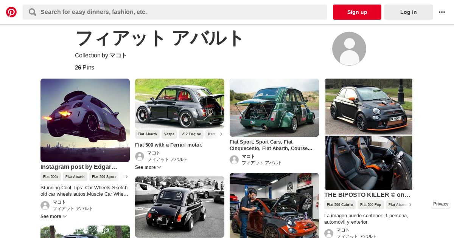
Task: Open the three-dot more options menu
Action: click(x=442, y=12)
